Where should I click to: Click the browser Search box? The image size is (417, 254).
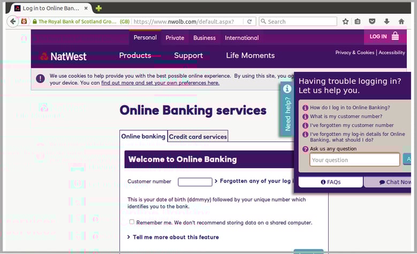(298, 21)
